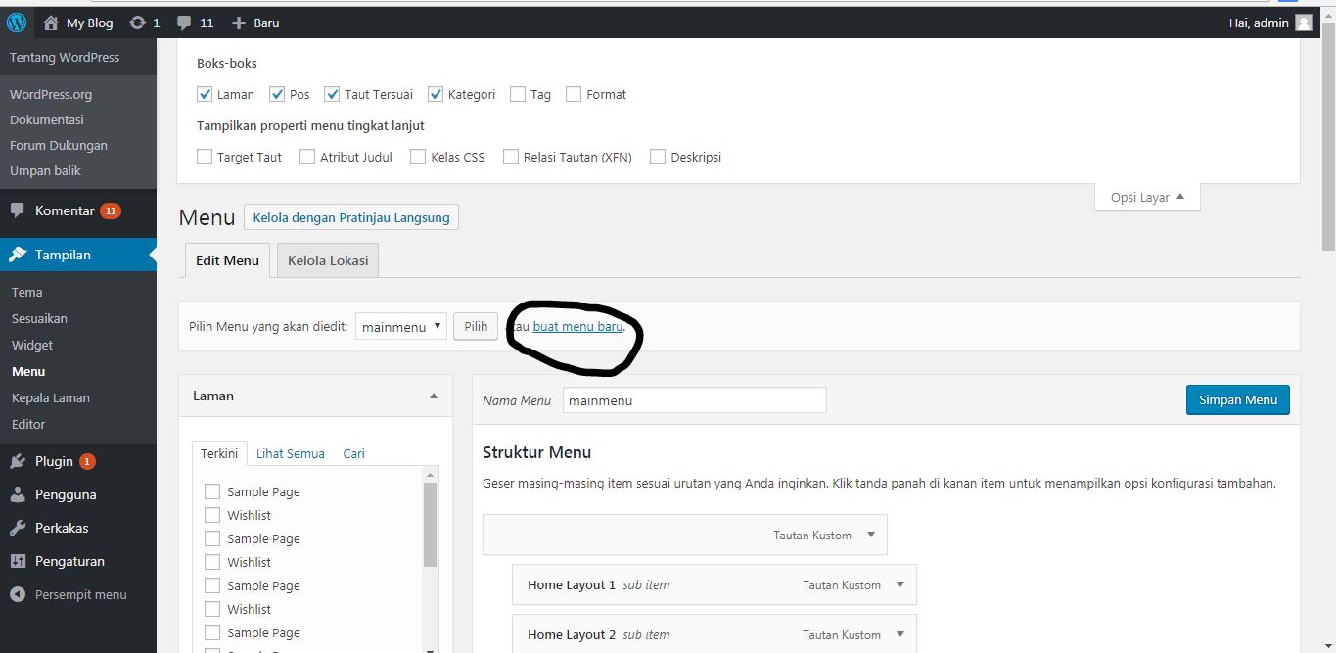The image size is (1336, 653).
Task: Check the Atribut Judul property
Action: tap(307, 157)
